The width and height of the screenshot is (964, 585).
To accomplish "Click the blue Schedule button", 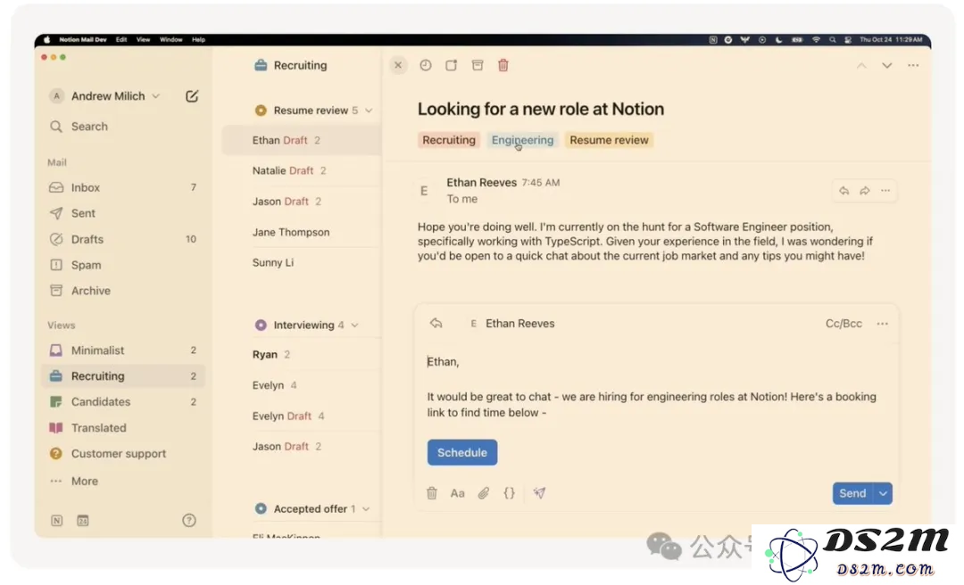I will (x=462, y=452).
